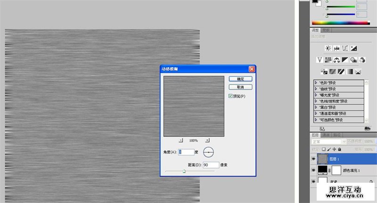The height and width of the screenshot is (203, 377).
Task: Expand the "曲线"预设 preset group
Action: pyautogui.click(x=316, y=89)
